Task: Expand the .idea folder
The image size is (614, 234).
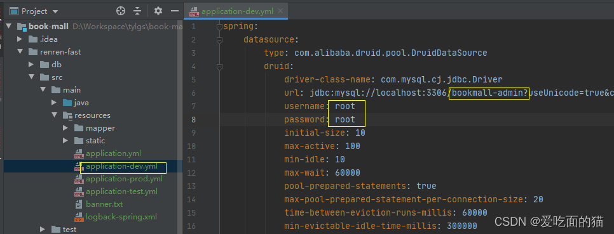Action: click(x=20, y=39)
